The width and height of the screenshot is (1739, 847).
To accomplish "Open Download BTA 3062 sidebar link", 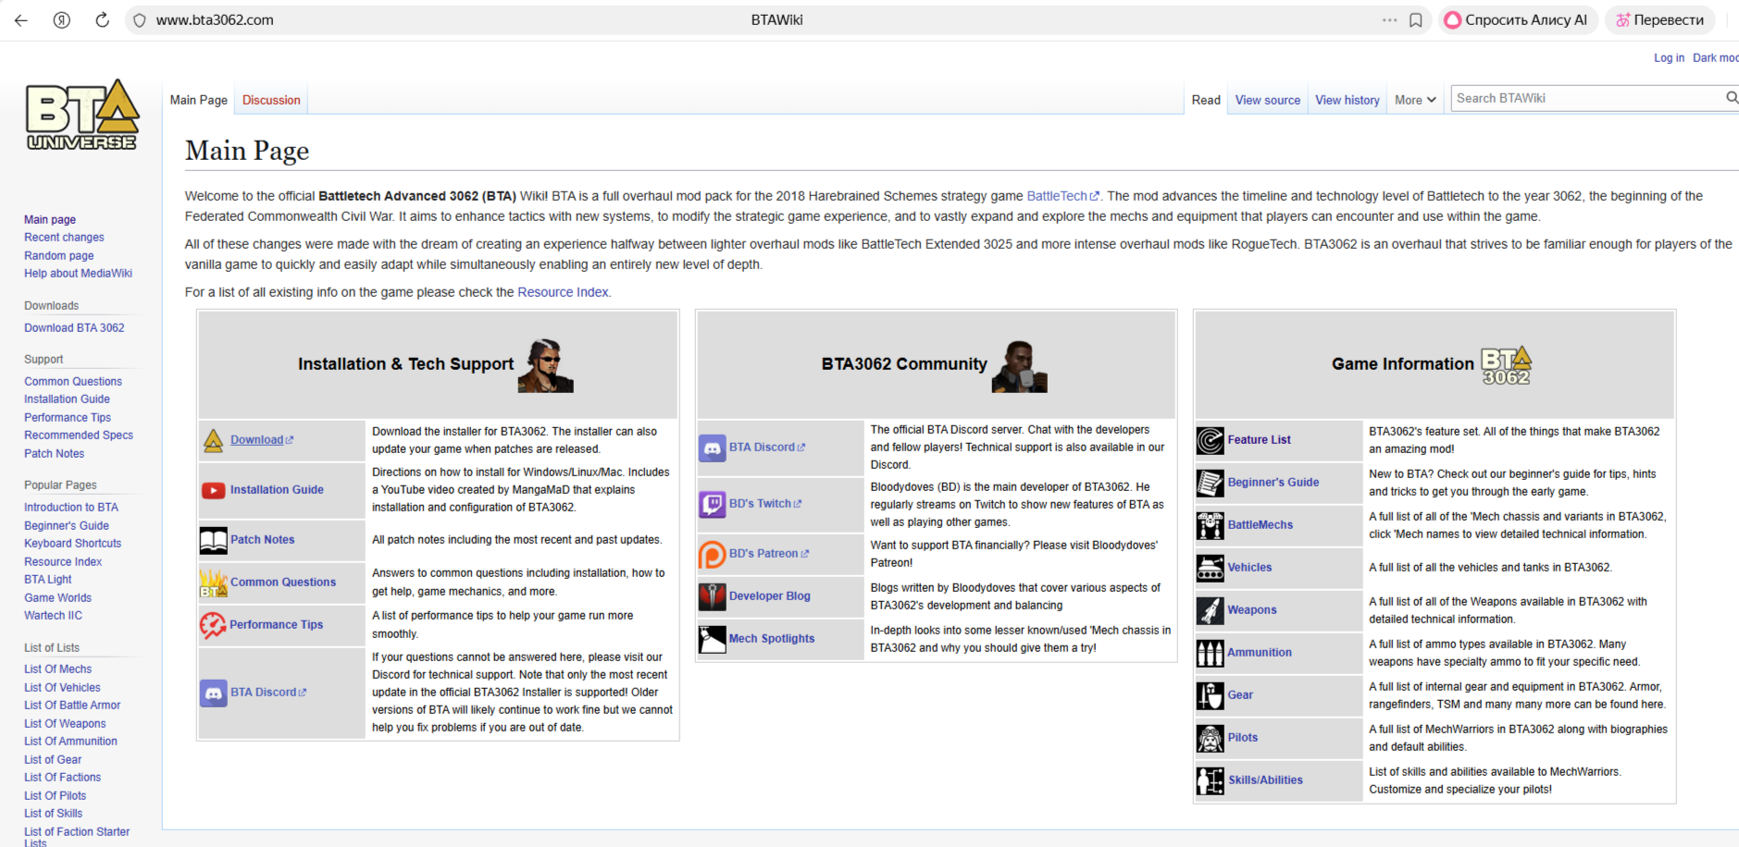I will click(74, 328).
